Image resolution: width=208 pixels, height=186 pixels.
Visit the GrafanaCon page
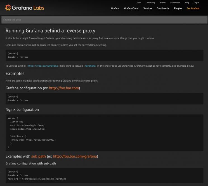[x=175, y=3]
